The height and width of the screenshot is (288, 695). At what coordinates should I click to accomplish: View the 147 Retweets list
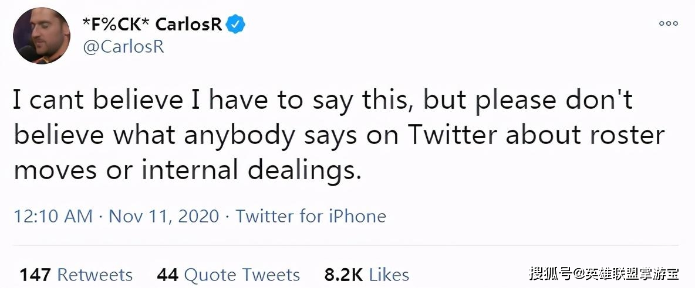[76, 275]
